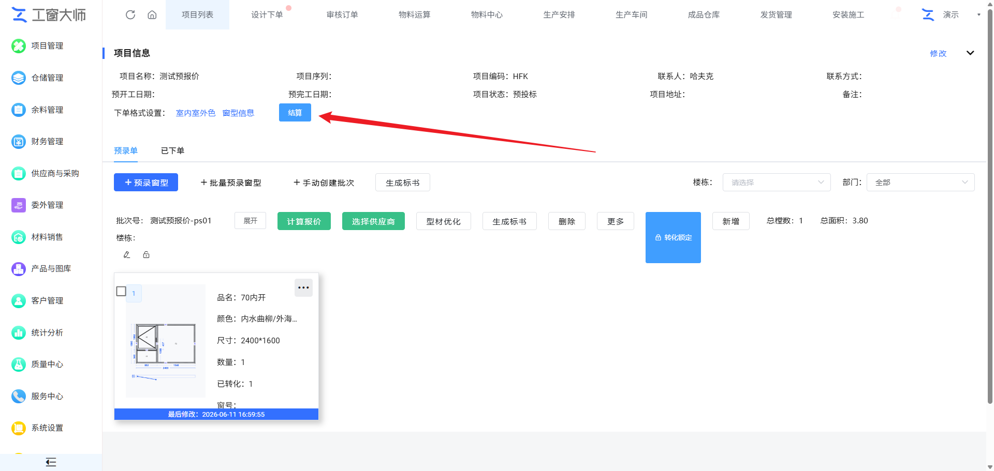Click 手动创建批次 button
Viewport: 994px width, 471px height.
pos(324,183)
